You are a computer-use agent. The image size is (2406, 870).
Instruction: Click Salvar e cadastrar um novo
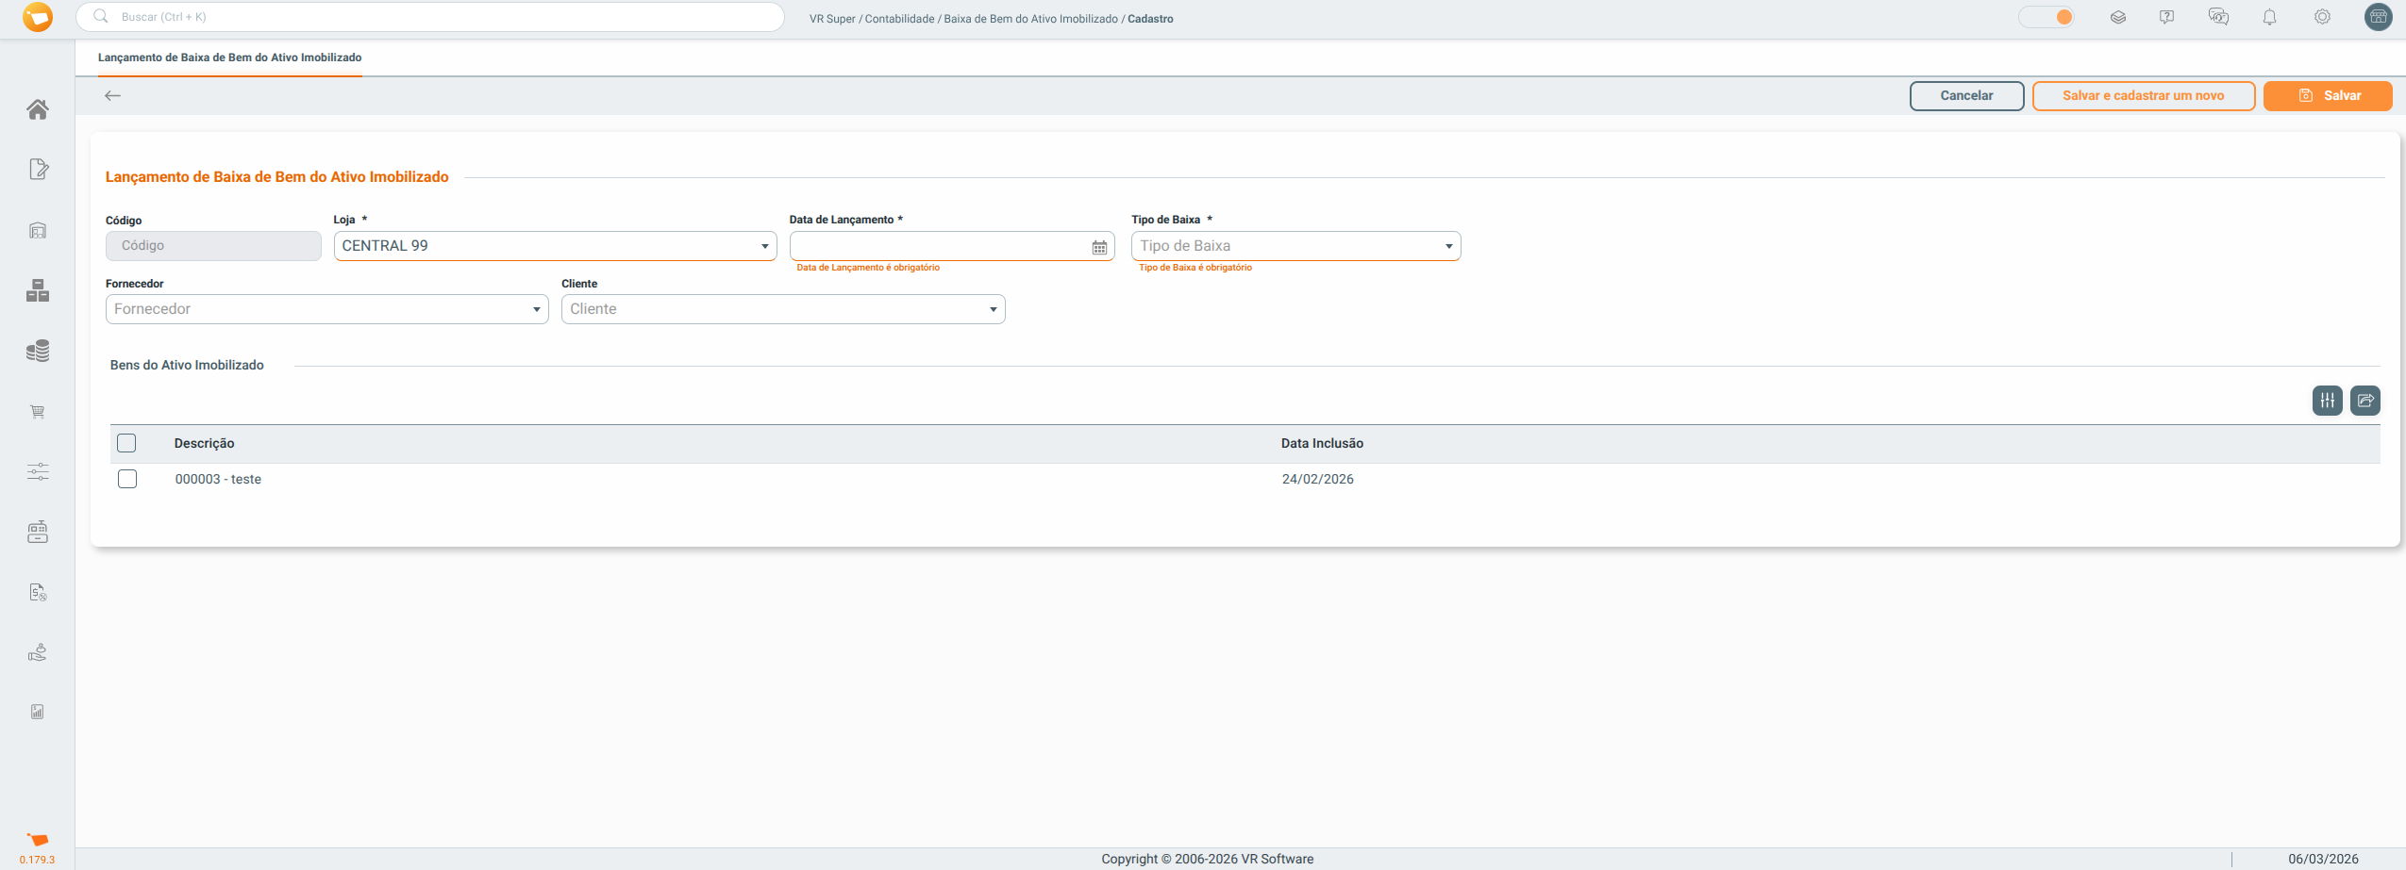pos(2143,95)
